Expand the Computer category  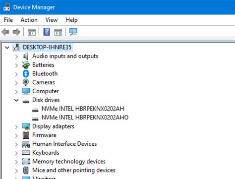(16, 92)
